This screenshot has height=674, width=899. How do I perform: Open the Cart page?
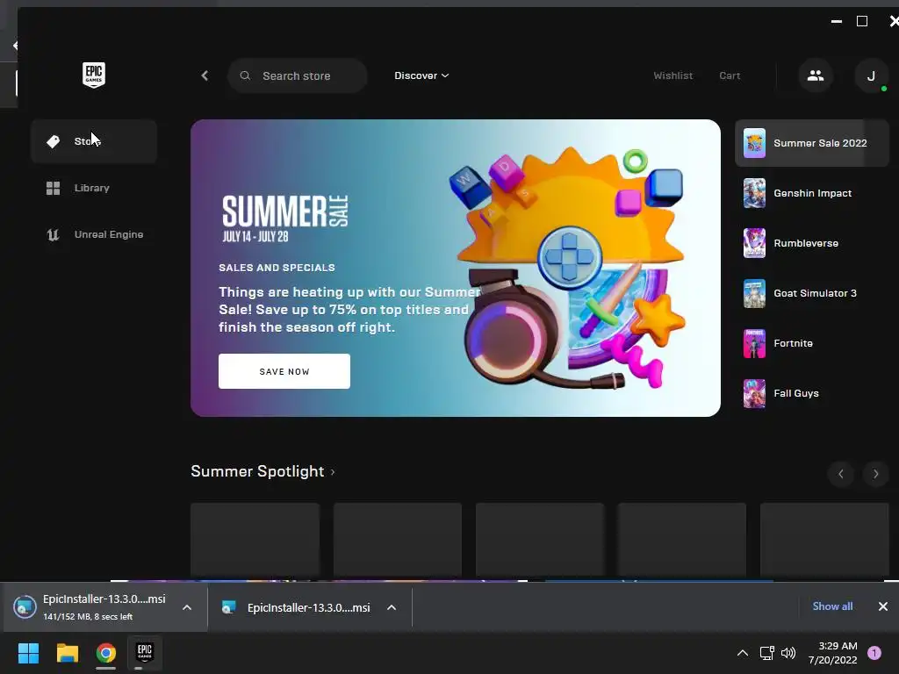[x=730, y=75]
